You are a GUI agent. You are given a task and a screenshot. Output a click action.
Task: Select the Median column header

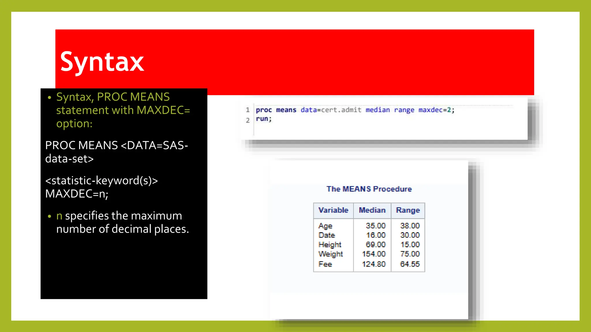[372, 210]
